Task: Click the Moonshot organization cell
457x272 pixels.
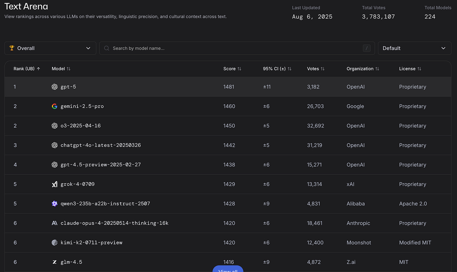Action: pos(359,243)
